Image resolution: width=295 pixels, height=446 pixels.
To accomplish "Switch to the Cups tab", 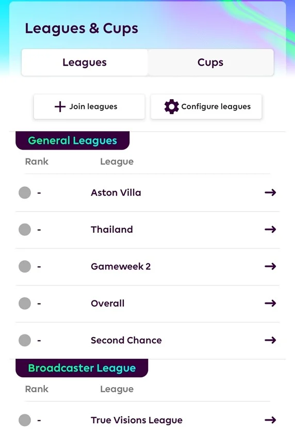I will click(210, 62).
